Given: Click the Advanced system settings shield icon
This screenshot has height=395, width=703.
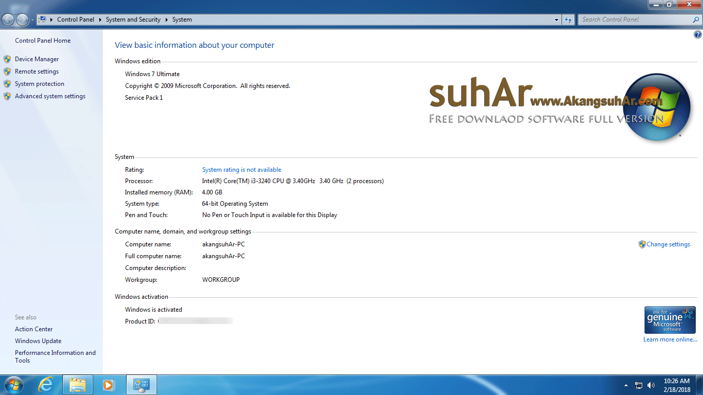Looking at the screenshot, I should tap(7, 96).
